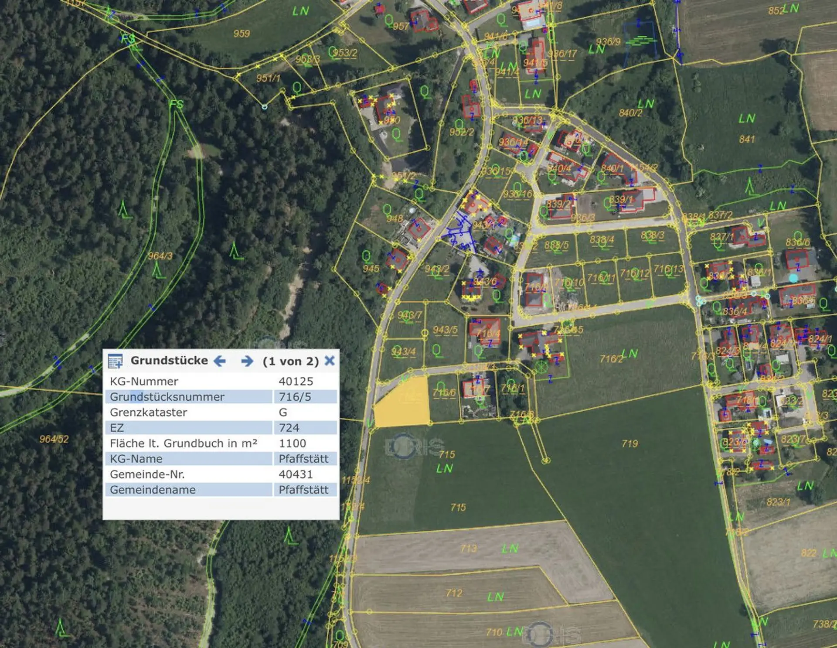Viewport: 837px width, 648px height.
Task: Select parcel 959 near top of map
Action: click(241, 34)
